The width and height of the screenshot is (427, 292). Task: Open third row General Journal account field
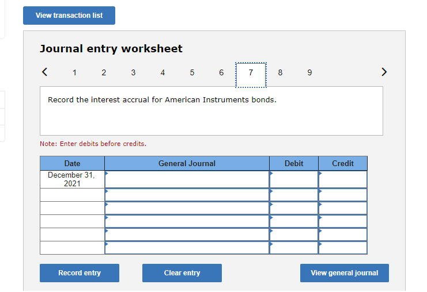187,208
